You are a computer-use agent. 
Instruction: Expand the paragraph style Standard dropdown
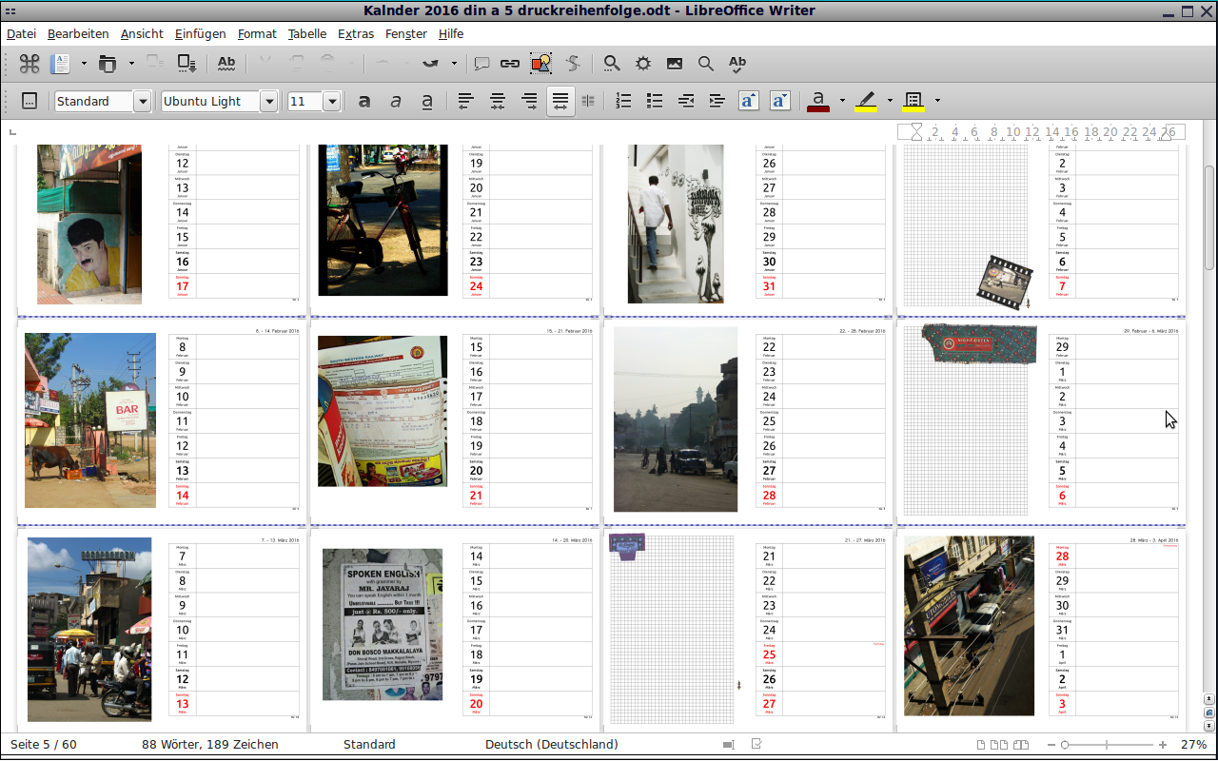click(143, 101)
